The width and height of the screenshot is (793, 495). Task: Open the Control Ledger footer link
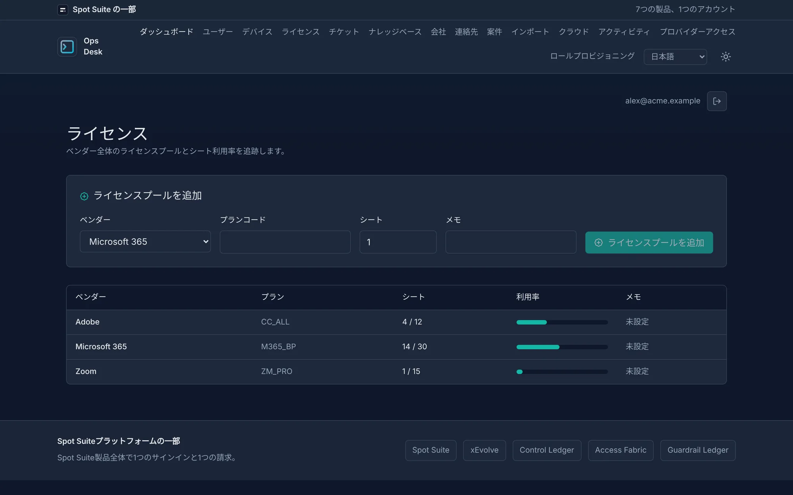pos(547,450)
